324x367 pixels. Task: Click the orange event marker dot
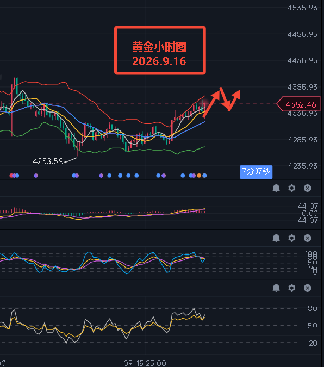(199, 176)
